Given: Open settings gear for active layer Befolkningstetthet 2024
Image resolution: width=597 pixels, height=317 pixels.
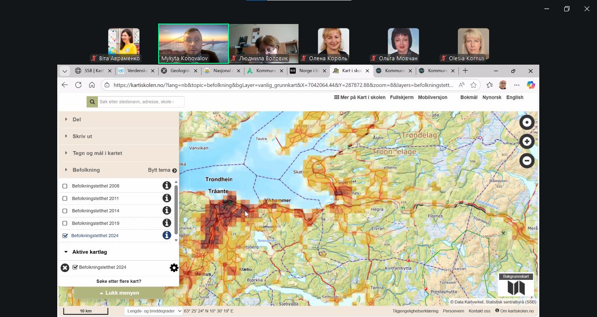Looking at the screenshot, I should pyautogui.click(x=174, y=268).
